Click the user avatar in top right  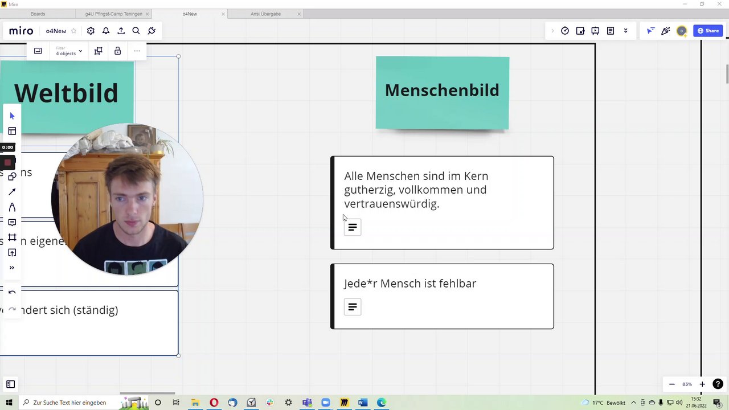coord(682,31)
